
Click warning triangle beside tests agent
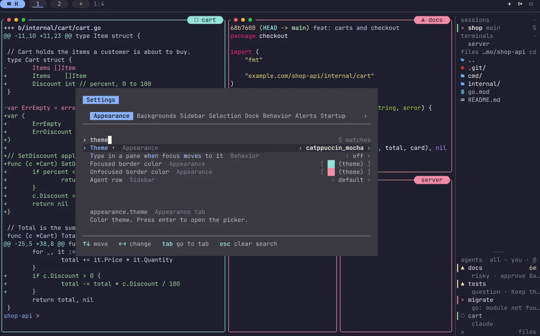pyautogui.click(x=462, y=284)
